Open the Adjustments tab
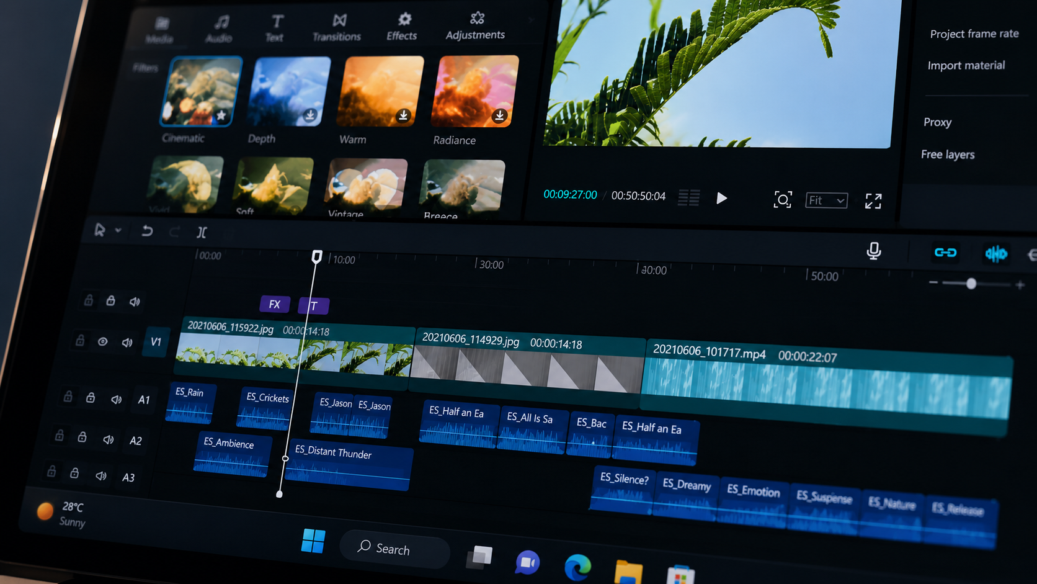The image size is (1037, 584). (475, 26)
